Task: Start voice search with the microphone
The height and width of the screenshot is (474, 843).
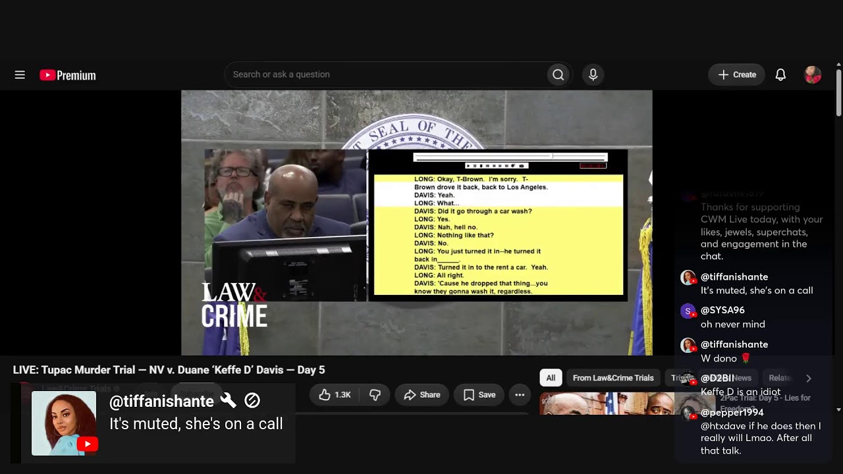Action: click(593, 74)
